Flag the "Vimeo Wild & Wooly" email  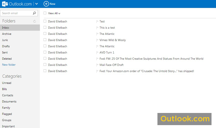pyautogui.click(x=97, y=40)
